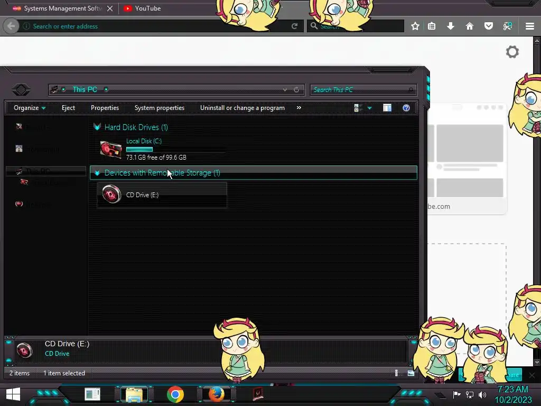Show the preview pane icon in Explorer toolbar
Screen dimensions: 541x406
click(387, 108)
